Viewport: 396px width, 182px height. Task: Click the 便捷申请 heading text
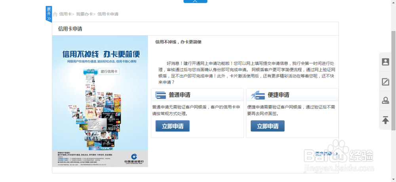(278, 95)
